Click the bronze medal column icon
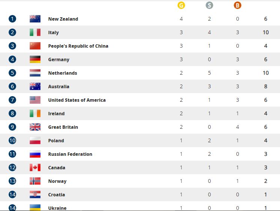Image resolution: width=280 pixels, height=211 pixels. point(238,5)
